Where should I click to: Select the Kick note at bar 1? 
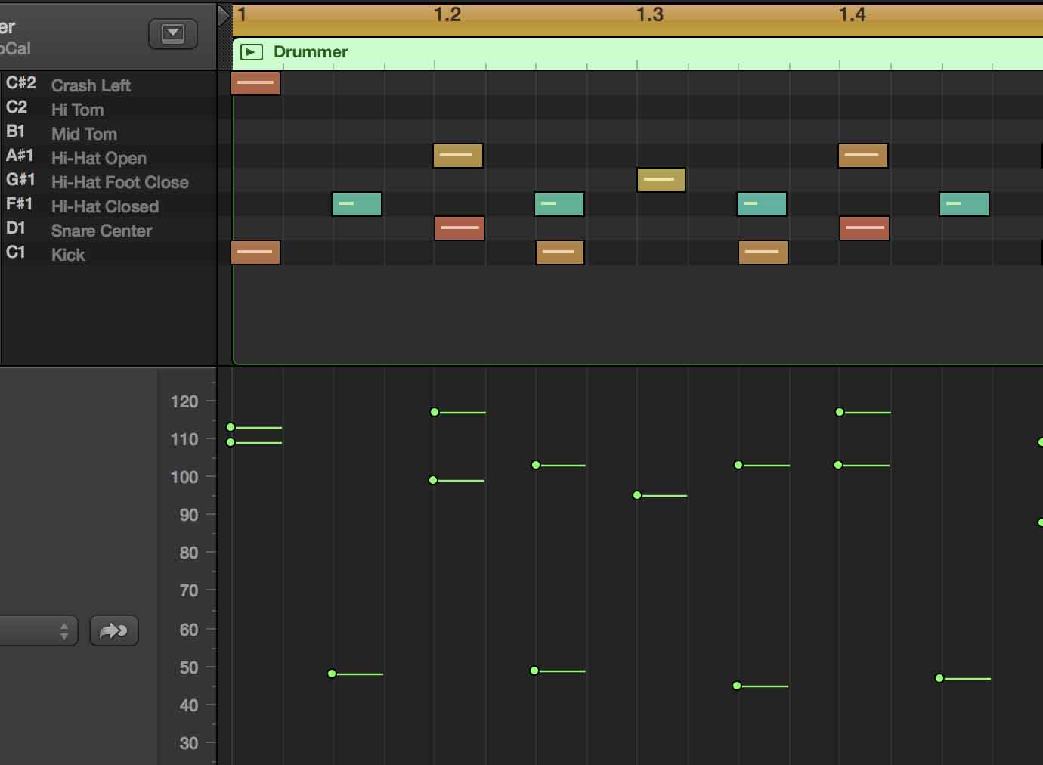[x=255, y=252]
